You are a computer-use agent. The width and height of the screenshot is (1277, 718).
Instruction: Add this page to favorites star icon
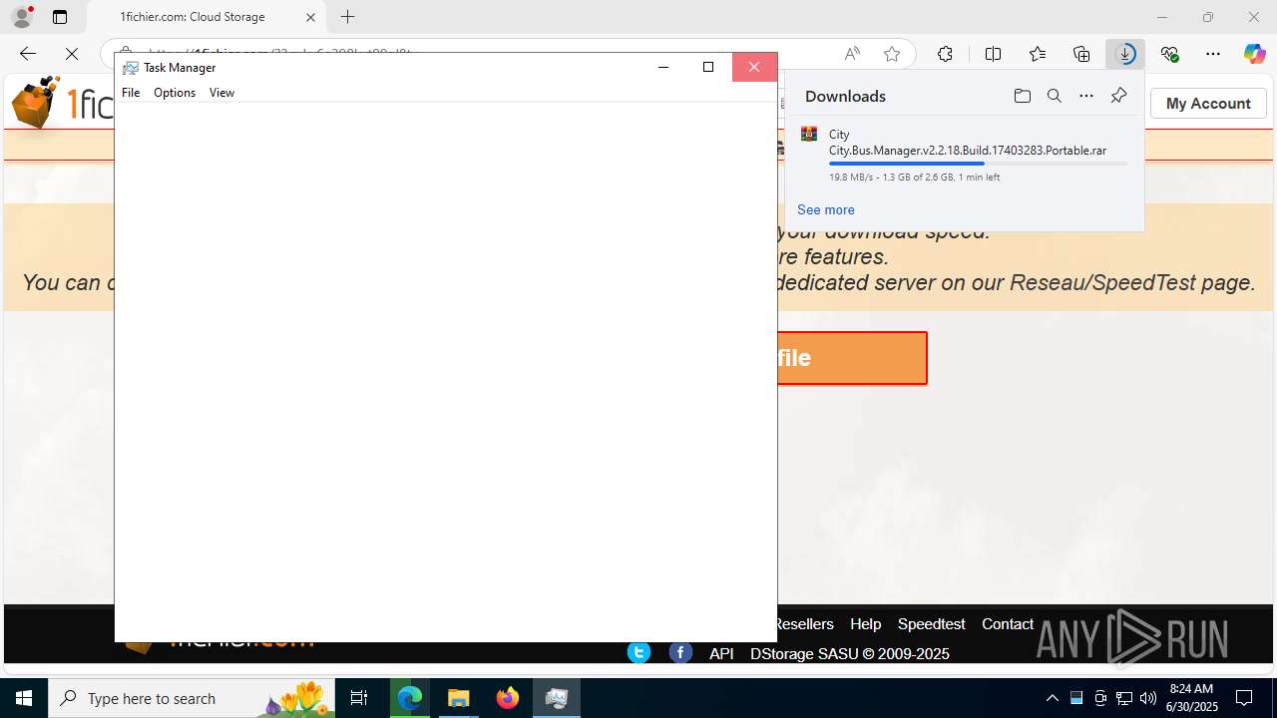tap(892, 54)
